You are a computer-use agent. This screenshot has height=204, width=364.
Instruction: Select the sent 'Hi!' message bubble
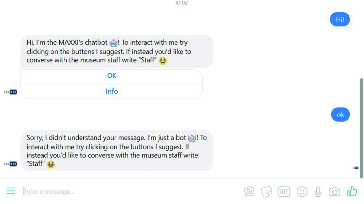340,20
